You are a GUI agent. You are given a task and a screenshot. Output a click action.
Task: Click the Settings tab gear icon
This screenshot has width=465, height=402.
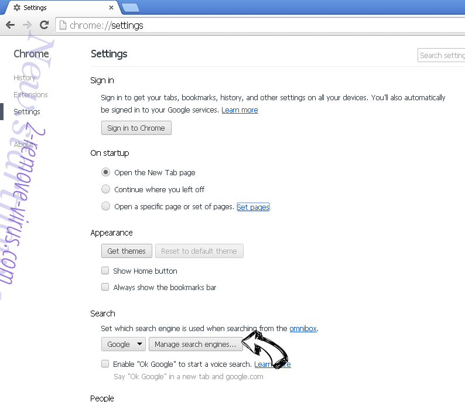[17, 8]
